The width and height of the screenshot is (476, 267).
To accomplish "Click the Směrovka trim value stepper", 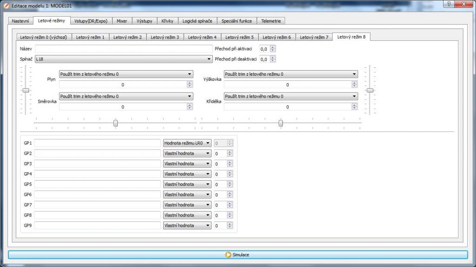I will coord(190,107).
